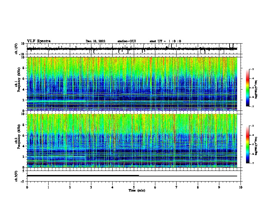Click the '8' kHz tick on ch.2 spectrogram

click(24, 125)
